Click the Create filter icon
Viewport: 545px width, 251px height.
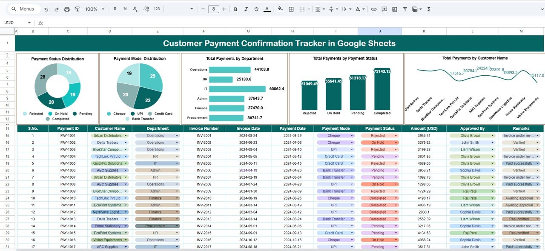405,9
